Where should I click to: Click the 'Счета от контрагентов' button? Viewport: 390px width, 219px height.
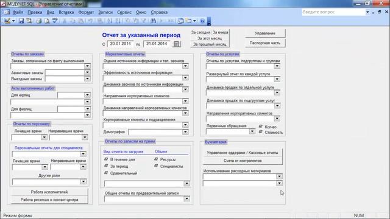(243, 161)
